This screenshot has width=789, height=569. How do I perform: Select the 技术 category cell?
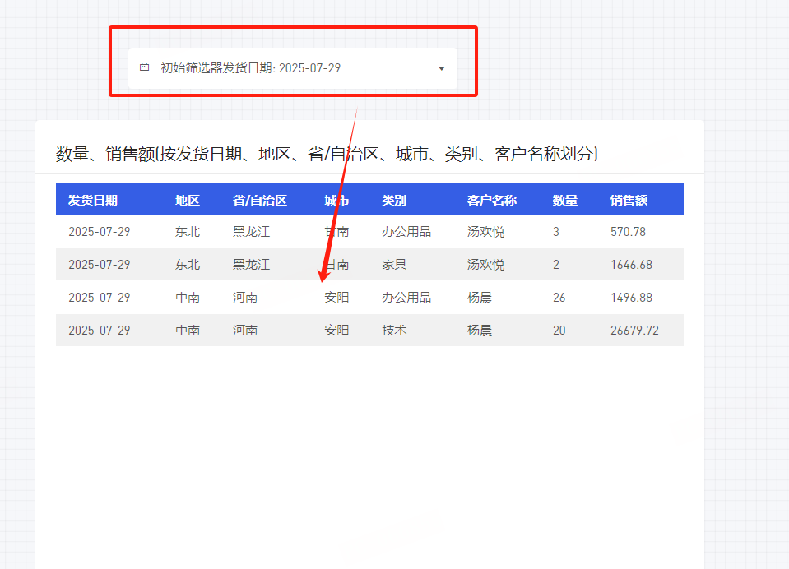394,331
